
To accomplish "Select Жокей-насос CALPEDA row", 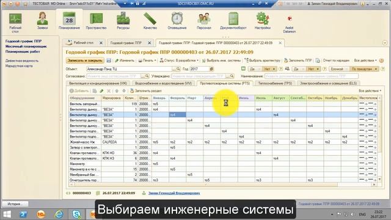I will (222, 142).
